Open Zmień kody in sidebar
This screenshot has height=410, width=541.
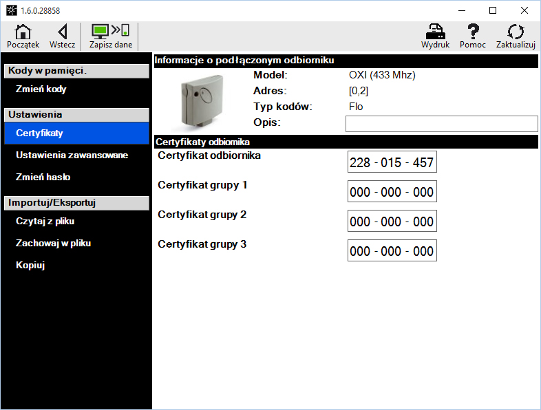pos(41,89)
